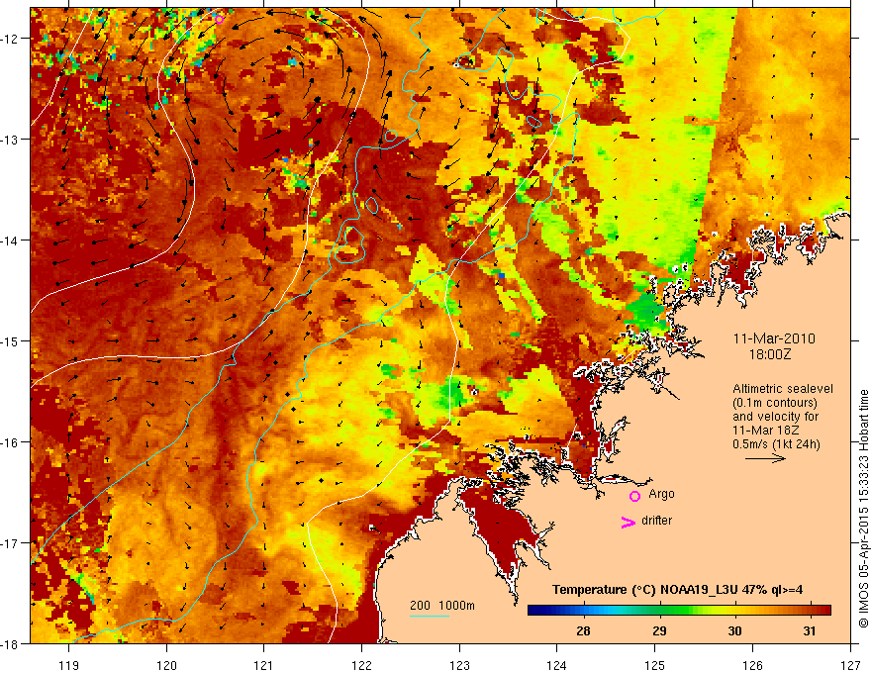Click the '(0.1m contours)' text

[x=775, y=403]
